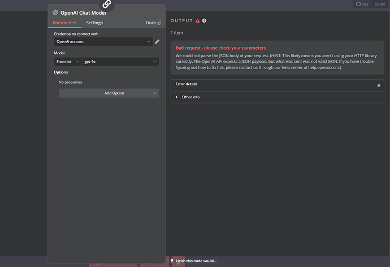Edit the OpenAi account credential with pencil icon
390x267 pixels.
[x=157, y=41]
